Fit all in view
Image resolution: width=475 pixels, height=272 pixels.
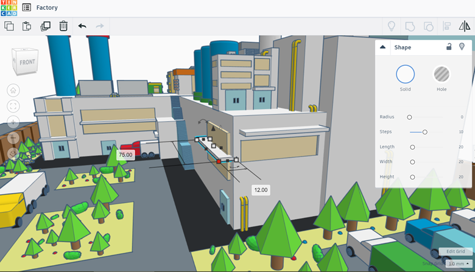13,106
